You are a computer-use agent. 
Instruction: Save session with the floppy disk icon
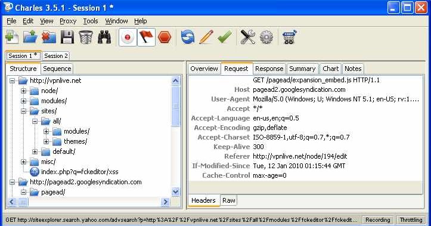tap(67, 37)
